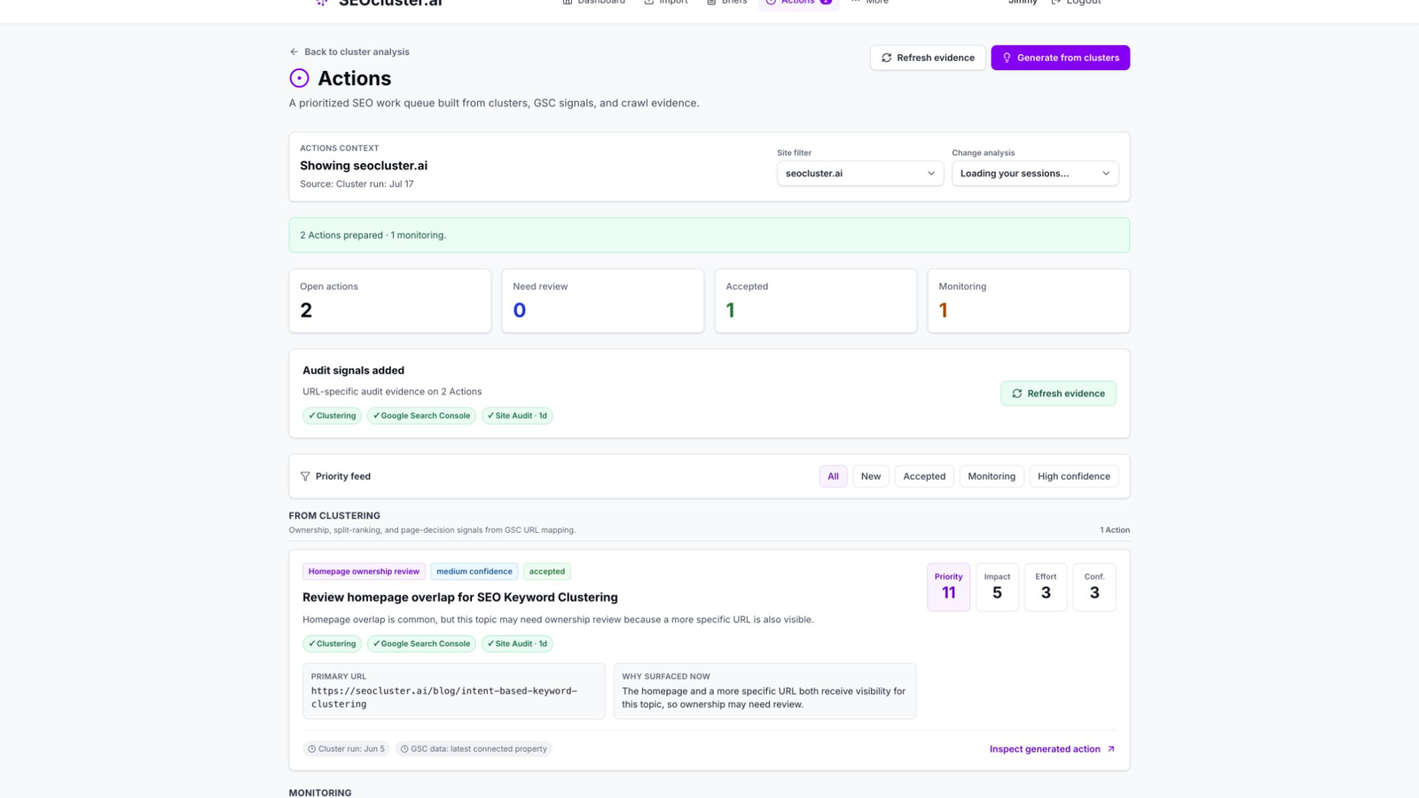
Task: Click the Priority feed filter icon
Action: [305, 476]
